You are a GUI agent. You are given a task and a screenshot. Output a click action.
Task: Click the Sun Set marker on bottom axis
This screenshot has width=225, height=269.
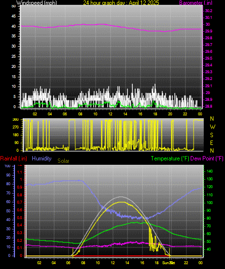[169, 263]
